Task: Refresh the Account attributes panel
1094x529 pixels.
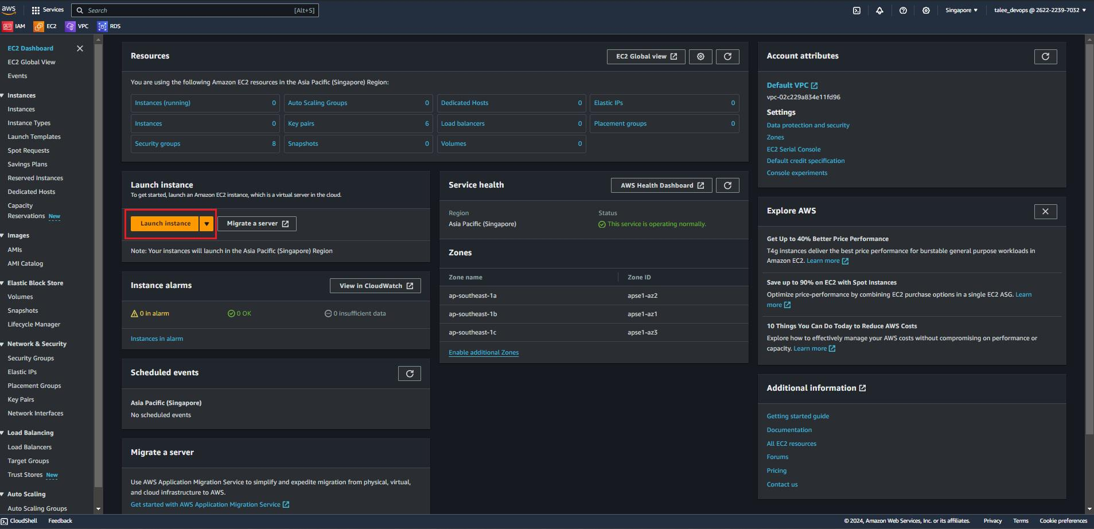Action: point(1045,56)
